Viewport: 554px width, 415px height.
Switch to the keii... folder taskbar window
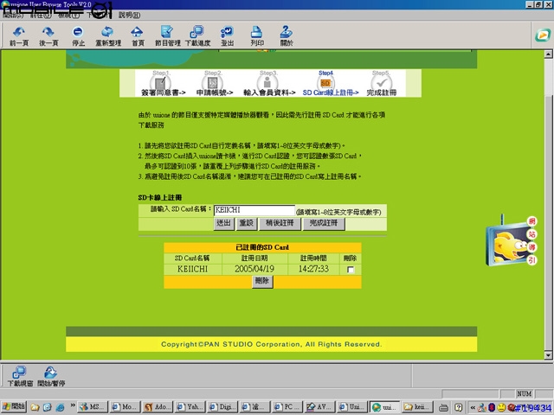coord(417,407)
